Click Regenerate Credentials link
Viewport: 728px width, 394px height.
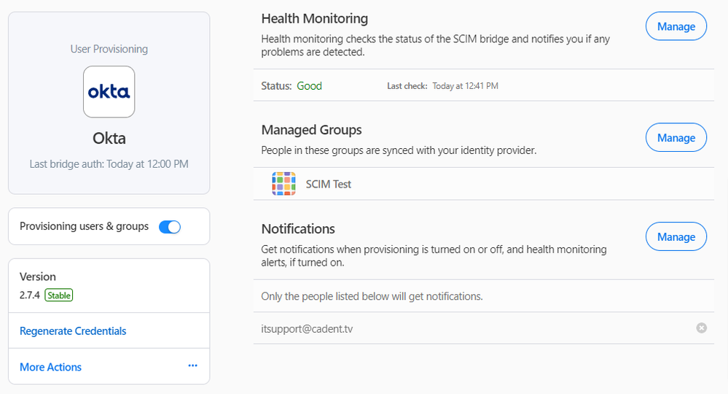coord(73,331)
